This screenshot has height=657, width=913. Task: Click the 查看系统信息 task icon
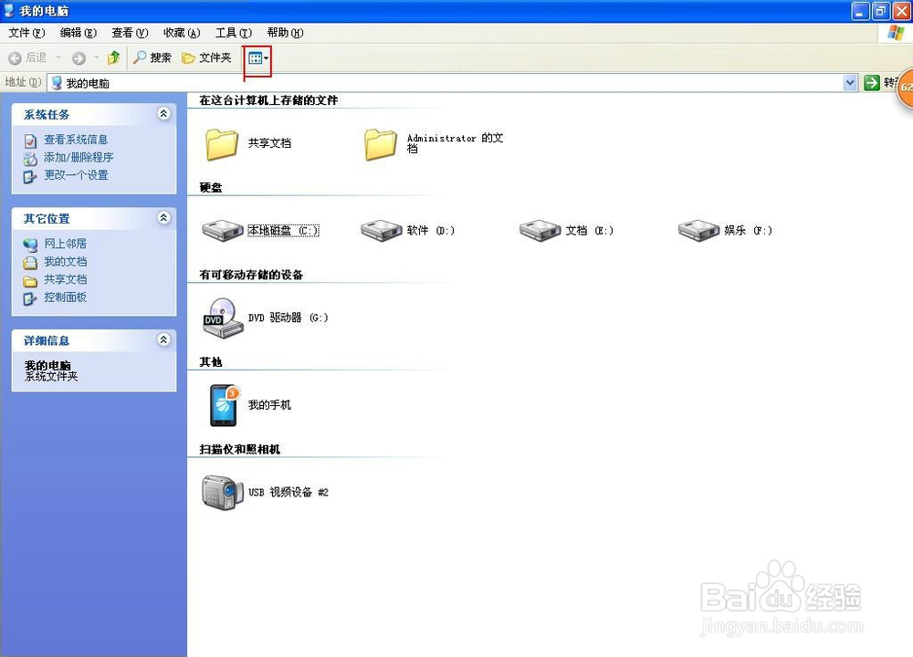tap(30, 141)
